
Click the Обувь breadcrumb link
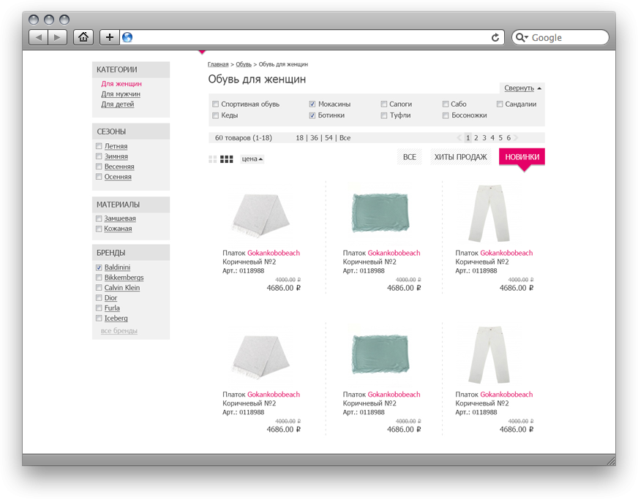coord(244,64)
